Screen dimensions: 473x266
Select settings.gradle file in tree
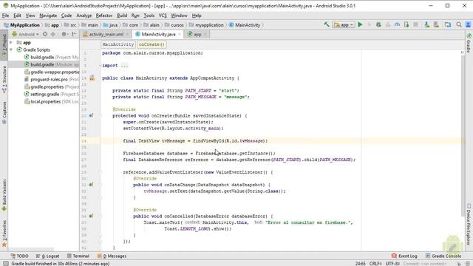51,94
